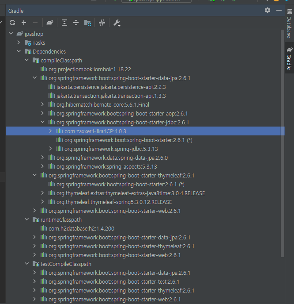Click Expand All toolbar icon

pyautogui.click(x=64, y=23)
